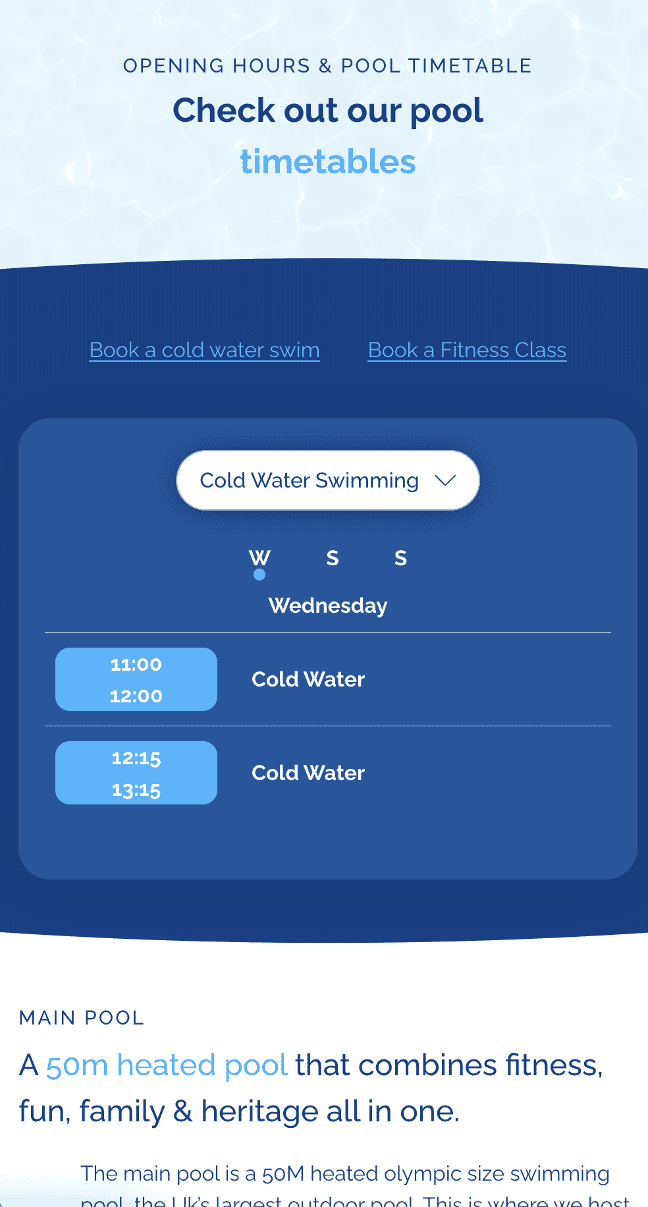Click the blue dot indicator under W
The width and height of the screenshot is (648, 1207).
(x=259, y=575)
